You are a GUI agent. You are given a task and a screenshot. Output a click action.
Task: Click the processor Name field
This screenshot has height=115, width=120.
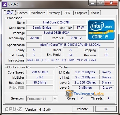(x=56, y=22)
